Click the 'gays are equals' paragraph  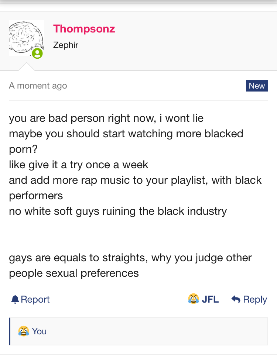pos(130,265)
